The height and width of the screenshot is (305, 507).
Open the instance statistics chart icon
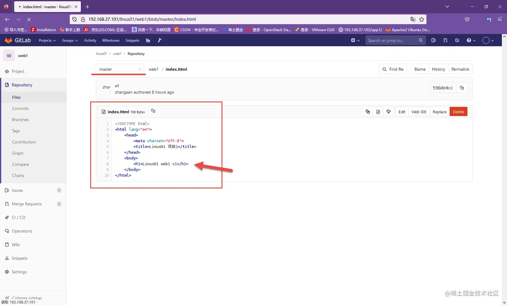148,40
